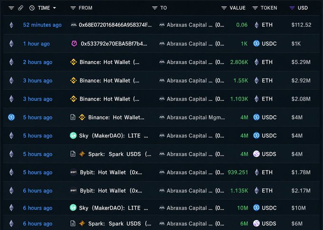This screenshot has width=323, height=230.
Task: Click USDS token icon in $4M Spark row
Action: click(x=256, y=154)
